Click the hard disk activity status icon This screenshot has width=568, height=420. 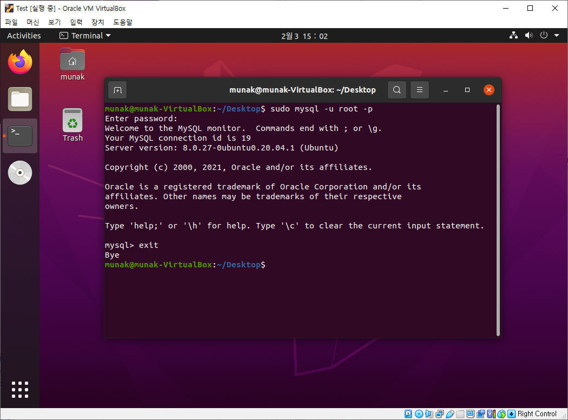(408, 414)
